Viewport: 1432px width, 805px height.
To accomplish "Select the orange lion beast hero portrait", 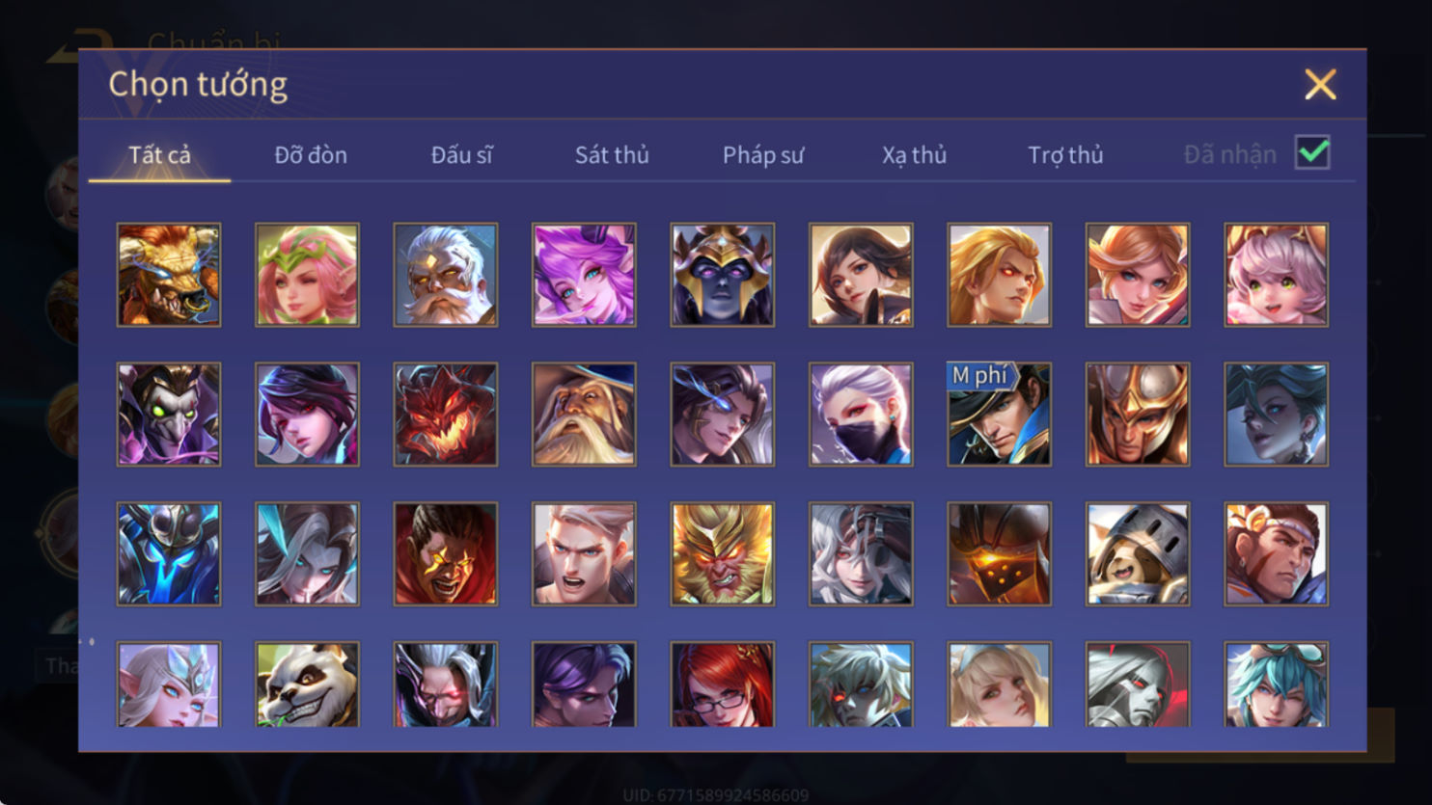I will click(x=169, y=275).
